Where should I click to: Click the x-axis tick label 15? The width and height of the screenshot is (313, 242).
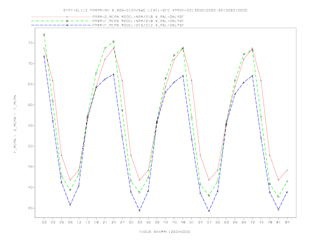point(87,222)
